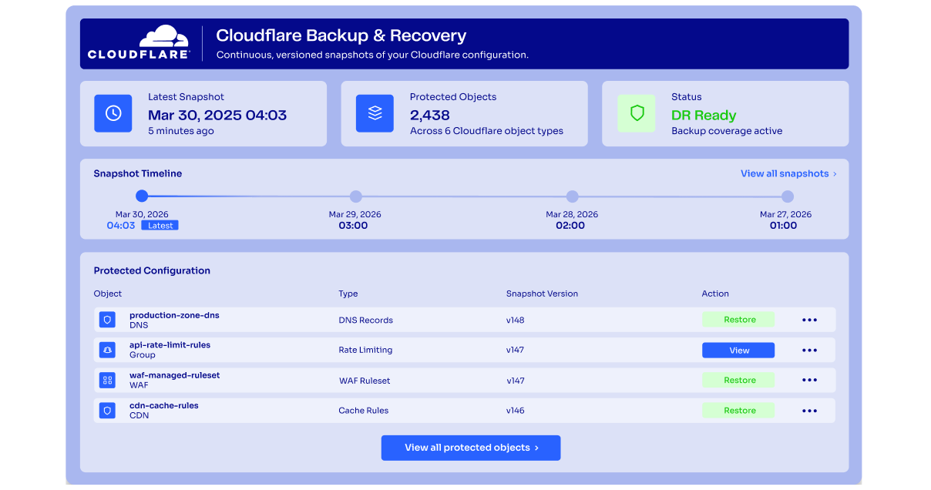Select the Mar 28 02:00 timeline marker
The height and width of the screenshot is (490, 931).
tap(572, 196)
